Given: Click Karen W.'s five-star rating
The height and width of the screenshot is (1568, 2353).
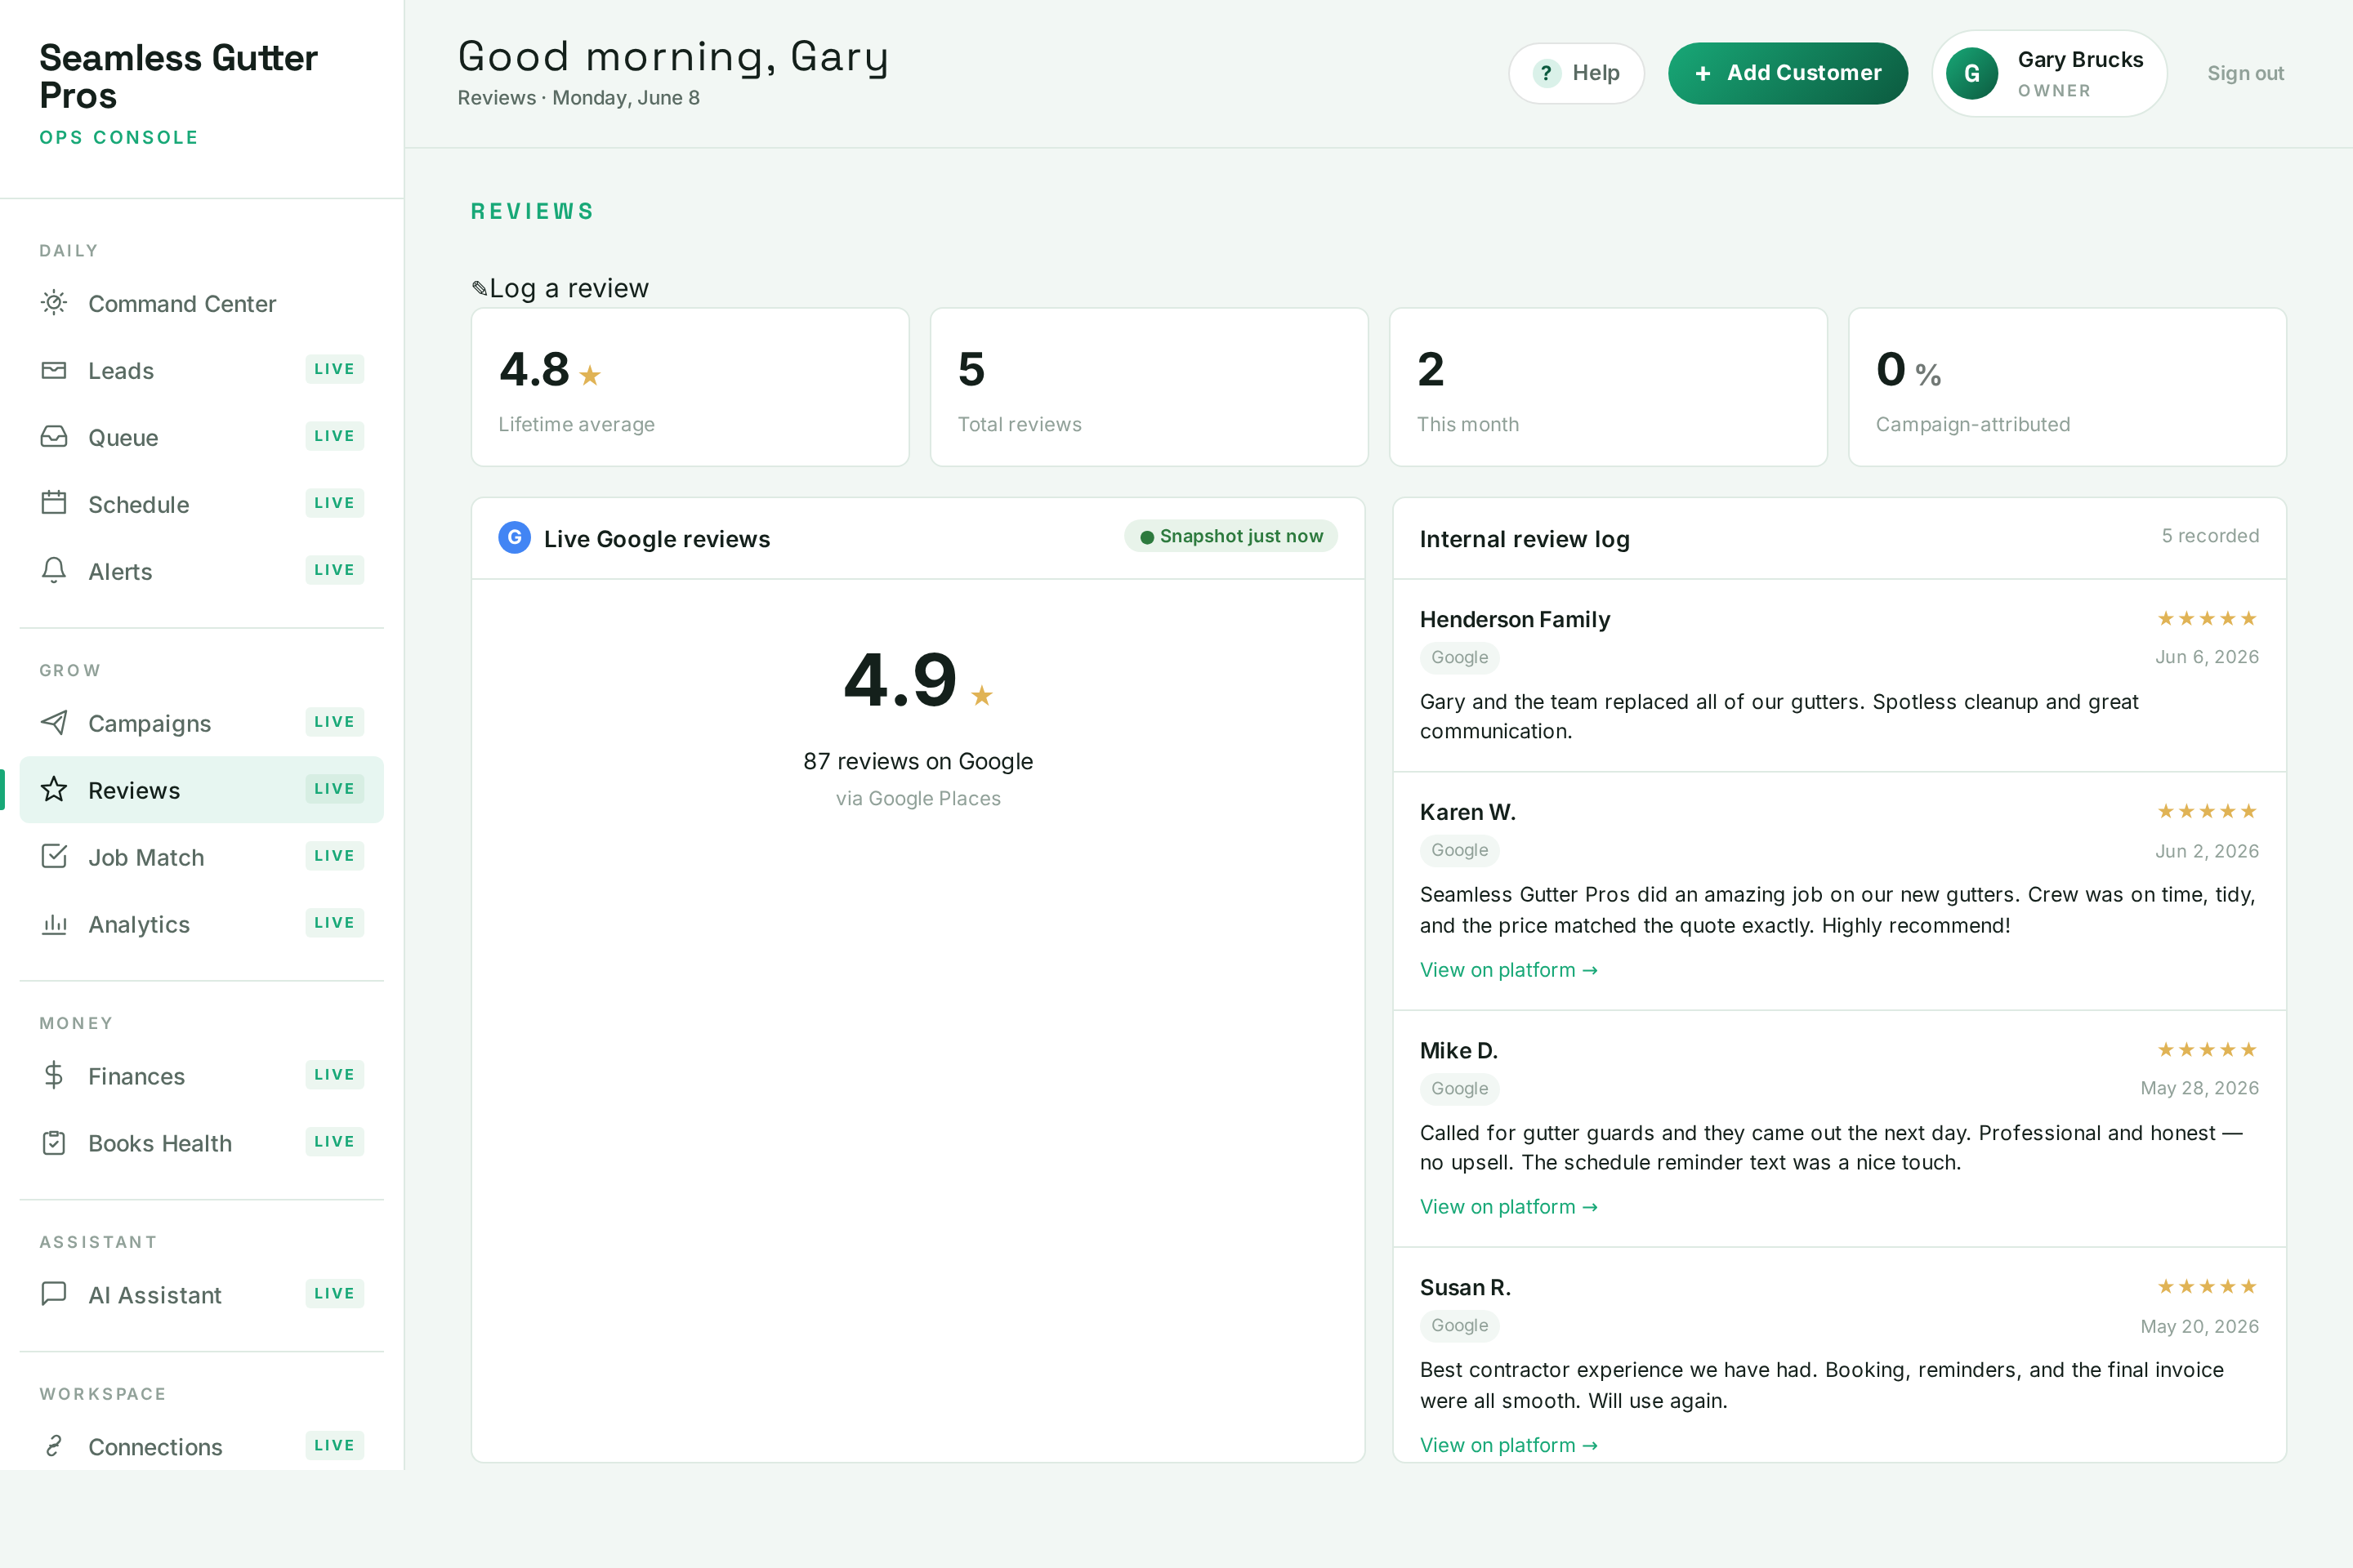Looking at the screenshot, I should [x=2207, y=811].
